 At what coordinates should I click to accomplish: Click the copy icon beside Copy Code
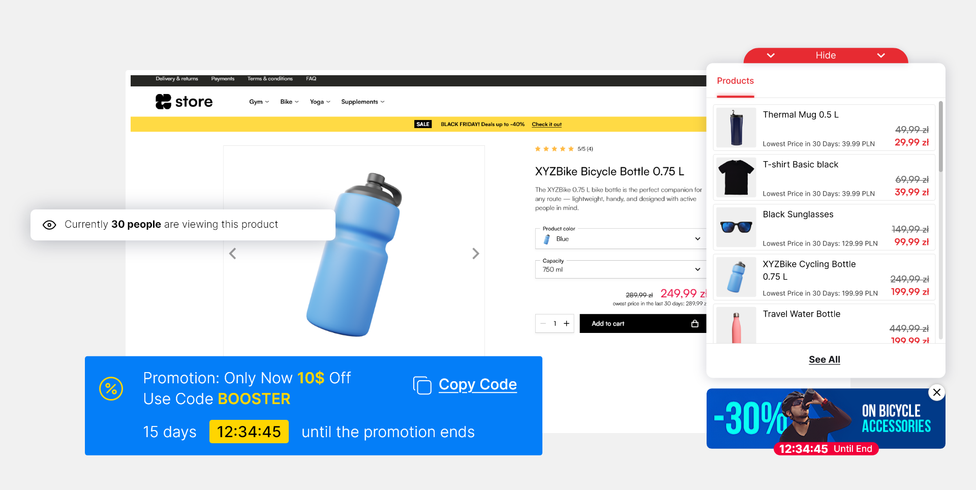(422, 385)
